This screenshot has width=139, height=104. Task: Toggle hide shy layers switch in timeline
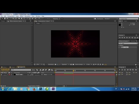pyautogui.click(x=41, y=70)
